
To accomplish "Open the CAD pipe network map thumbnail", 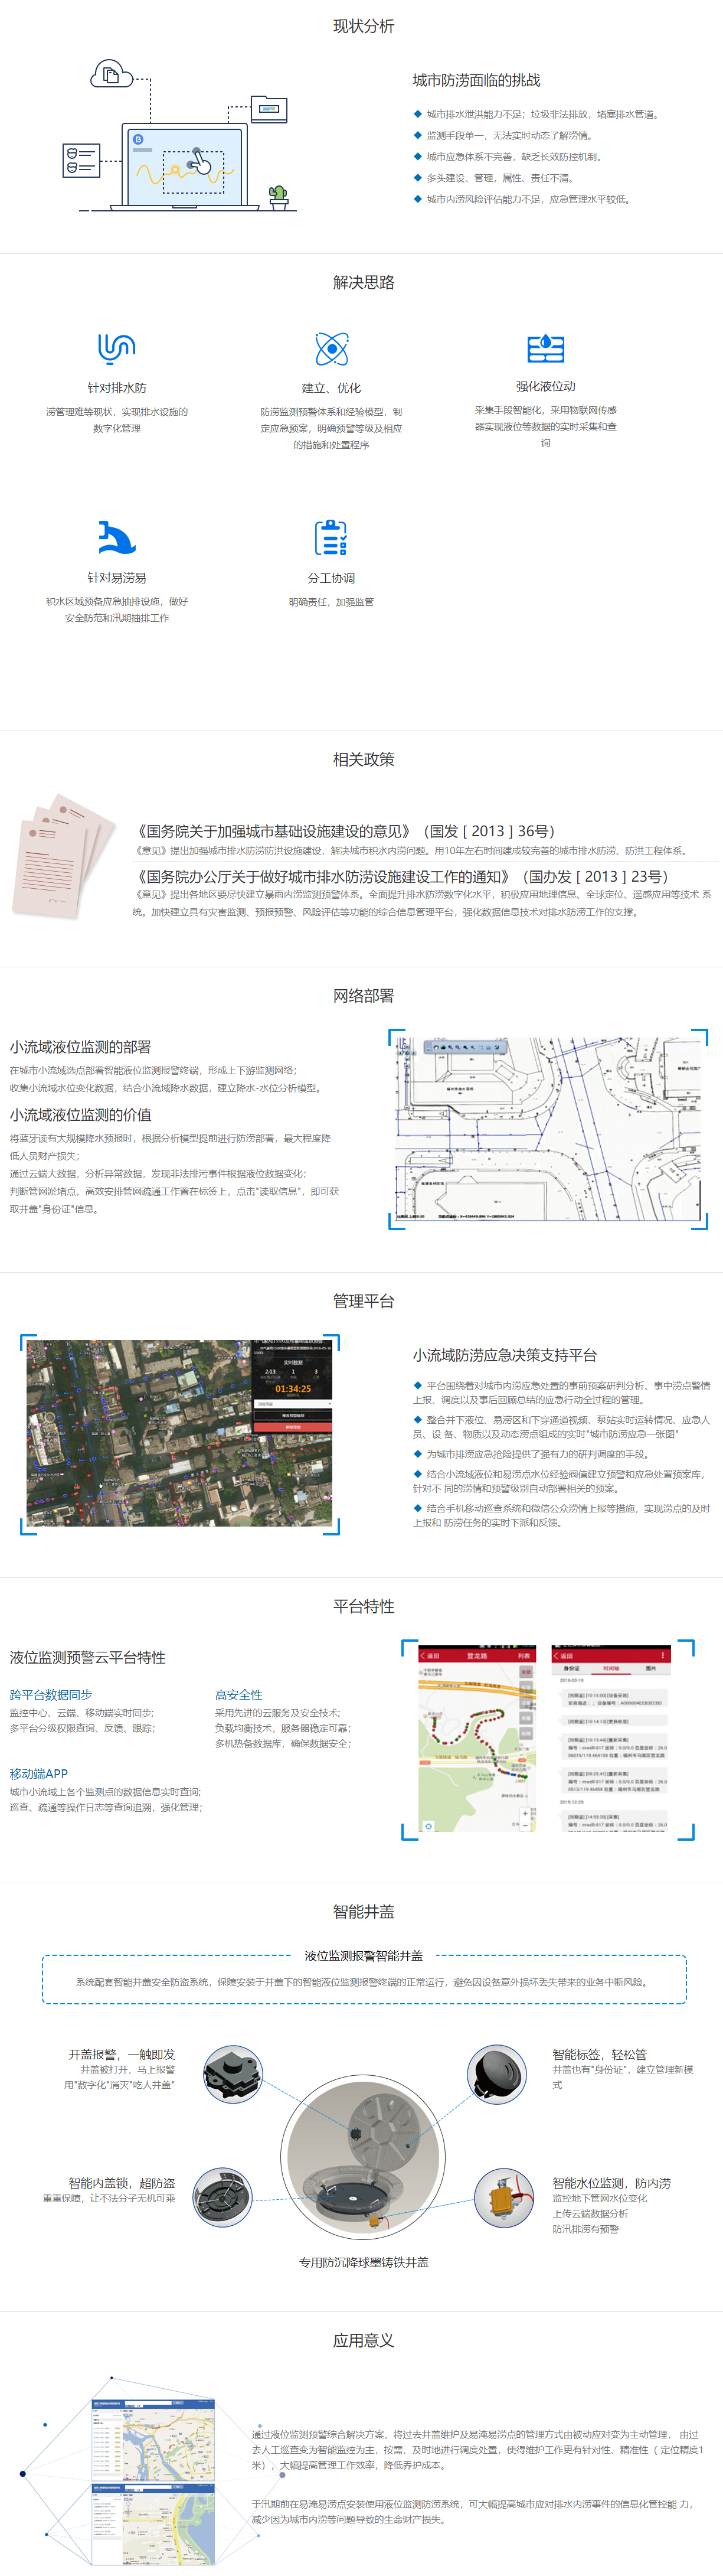I will pos(548,1129).
